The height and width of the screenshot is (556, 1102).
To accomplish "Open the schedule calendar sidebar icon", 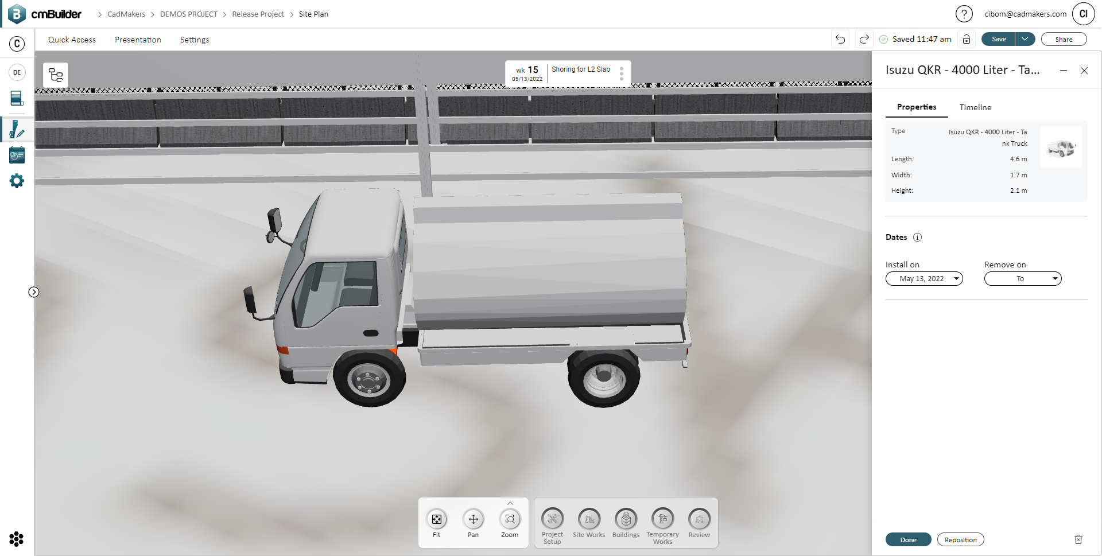I will coord(17,155).
